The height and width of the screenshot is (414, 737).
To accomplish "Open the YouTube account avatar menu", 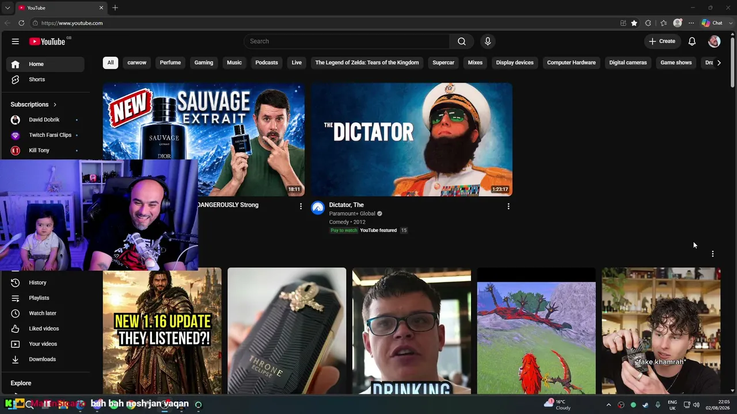I will 714,41.
